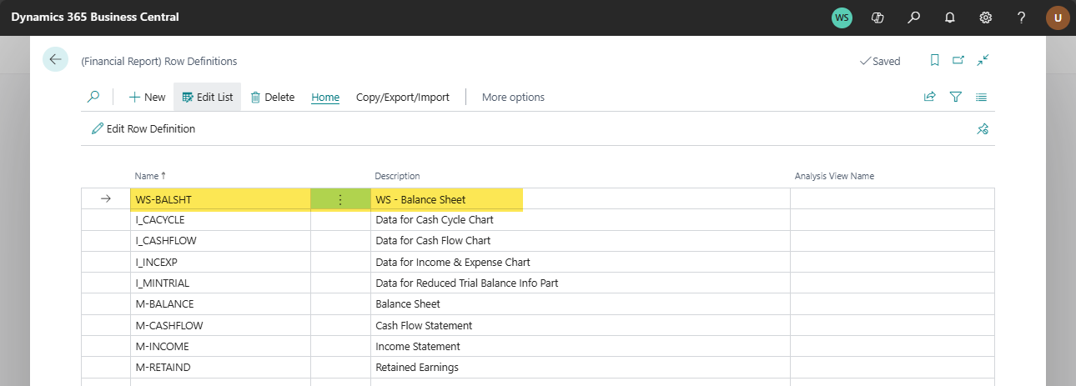Click Cash Flow Statement description
Screen dimensions: 1076x386
[x=424, y=325]
